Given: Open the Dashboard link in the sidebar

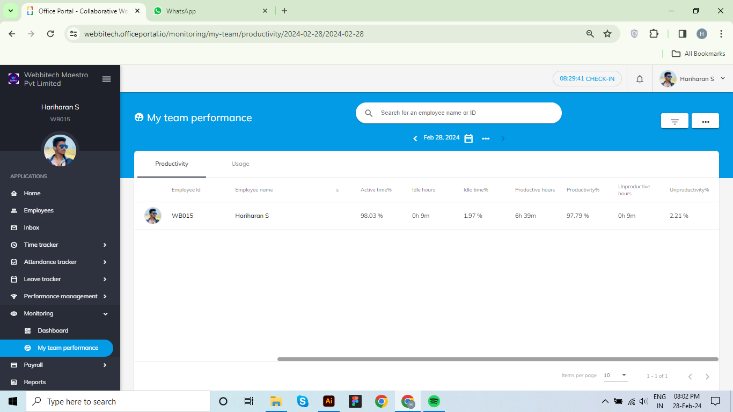Looking at the screenshot, I should click(x=53, y=330).
